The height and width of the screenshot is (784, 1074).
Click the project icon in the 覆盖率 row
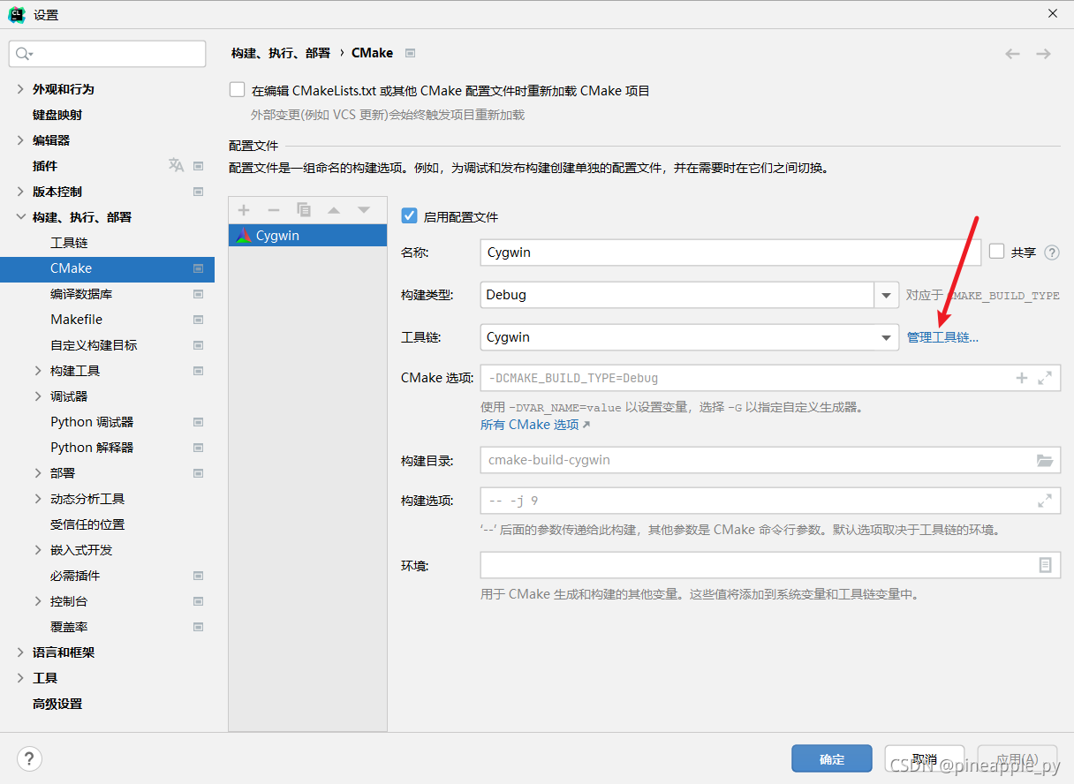tap(198, 627)
